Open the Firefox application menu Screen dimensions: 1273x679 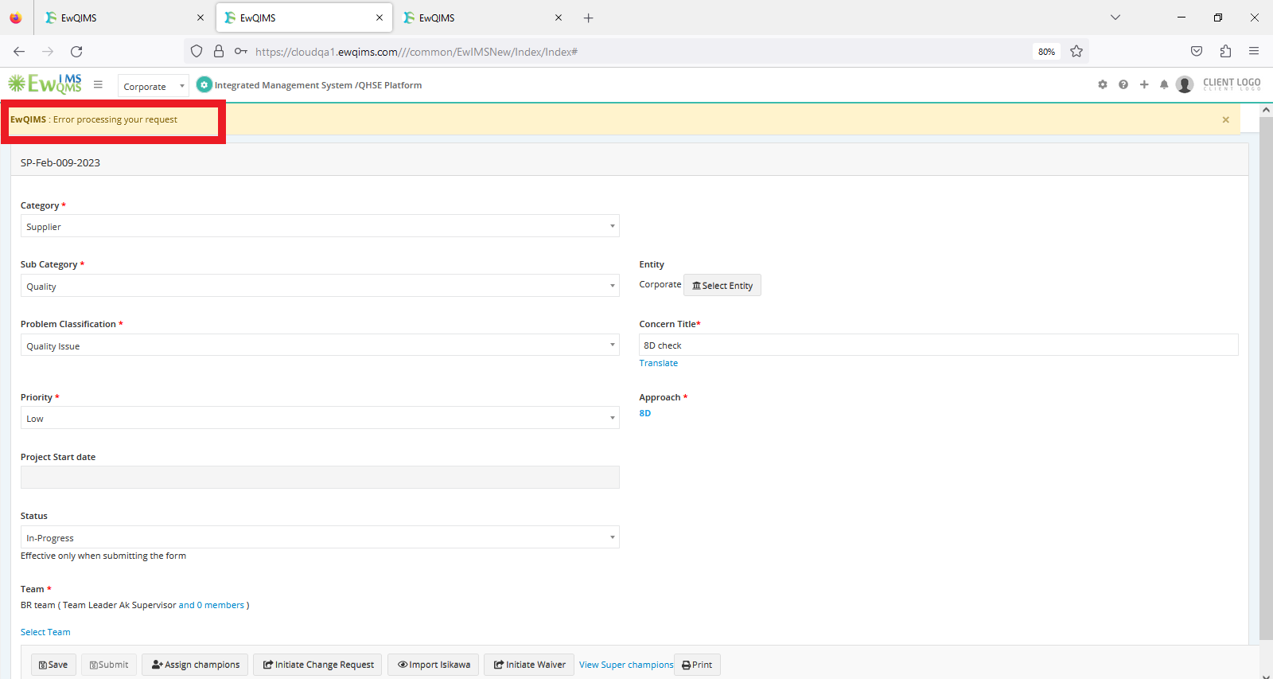tap(1254, 51)
